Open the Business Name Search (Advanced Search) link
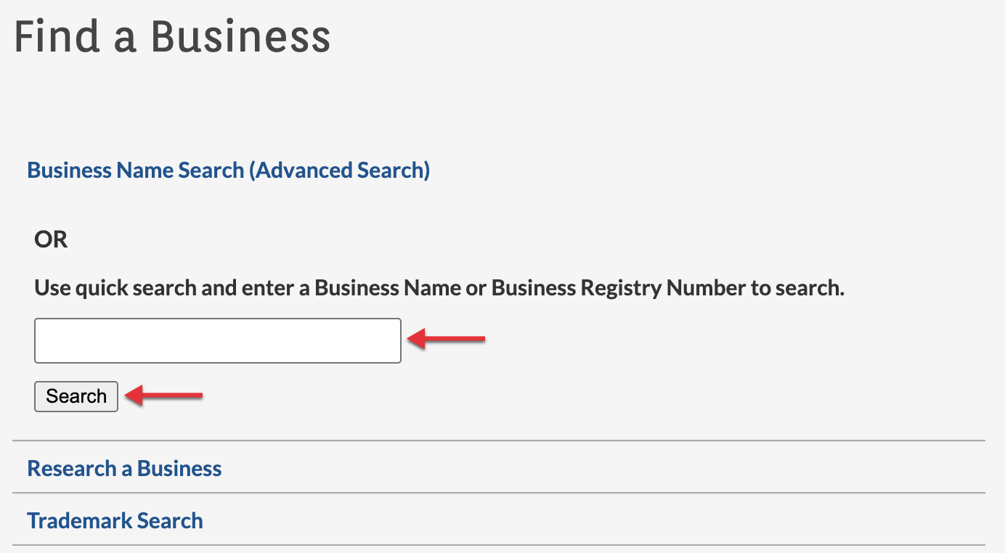This screenshot has height=553, width=1005. [x=228, y=171]
